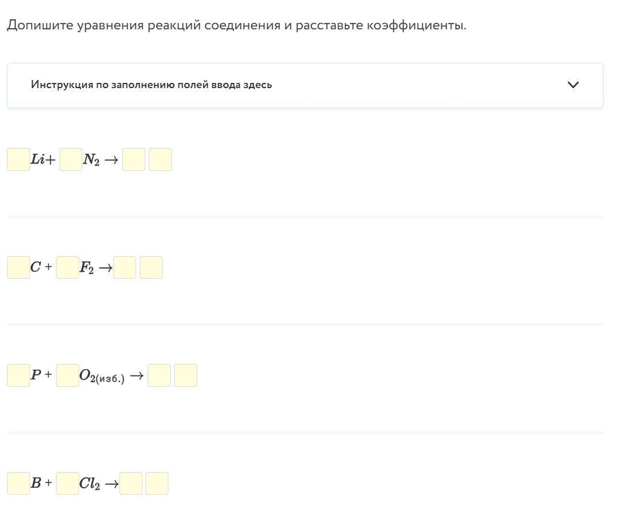Expand the input instructions chevron
The width and height of the screenshot is (631, 524).
tap(573, 85)
